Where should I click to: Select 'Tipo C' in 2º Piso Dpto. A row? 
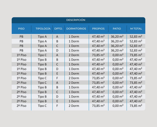click(x=42, y=83)
